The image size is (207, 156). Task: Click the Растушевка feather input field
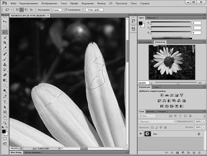57,10
